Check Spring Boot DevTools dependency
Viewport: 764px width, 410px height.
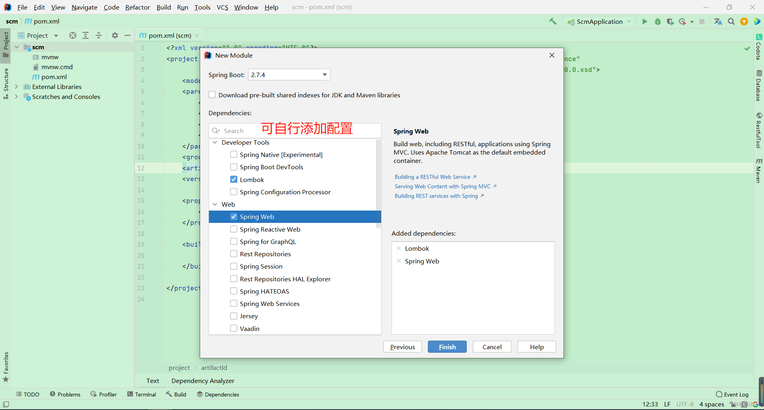(x=234, y=167)
